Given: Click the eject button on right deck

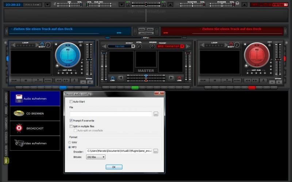Looking at the screenshot, I should pos(263,81).
